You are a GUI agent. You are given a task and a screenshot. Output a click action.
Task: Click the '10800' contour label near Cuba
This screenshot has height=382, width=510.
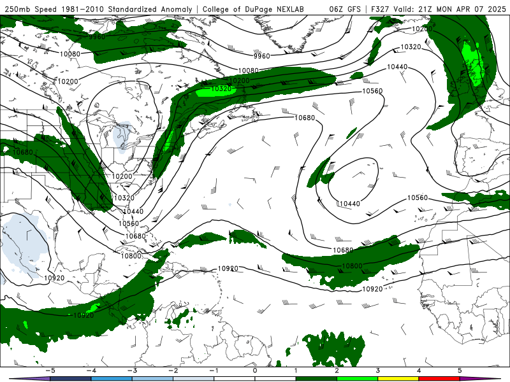pyautogui.click(x=131, y=256)
